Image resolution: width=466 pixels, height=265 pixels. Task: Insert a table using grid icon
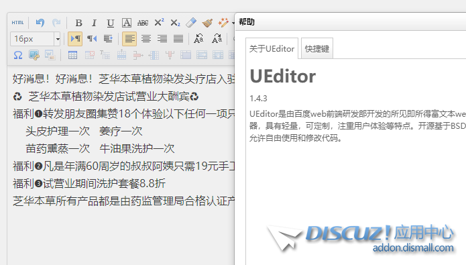(x=72, y=55)
